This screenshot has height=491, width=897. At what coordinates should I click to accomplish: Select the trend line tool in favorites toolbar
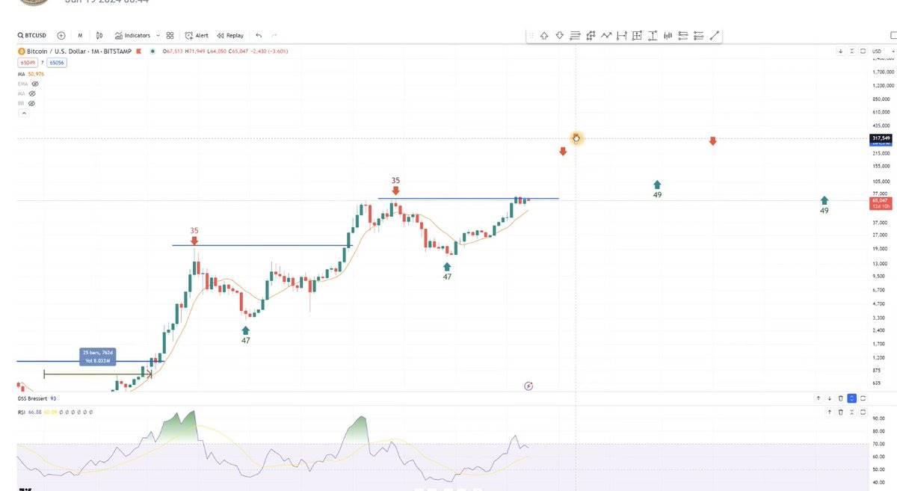[715, 35]
